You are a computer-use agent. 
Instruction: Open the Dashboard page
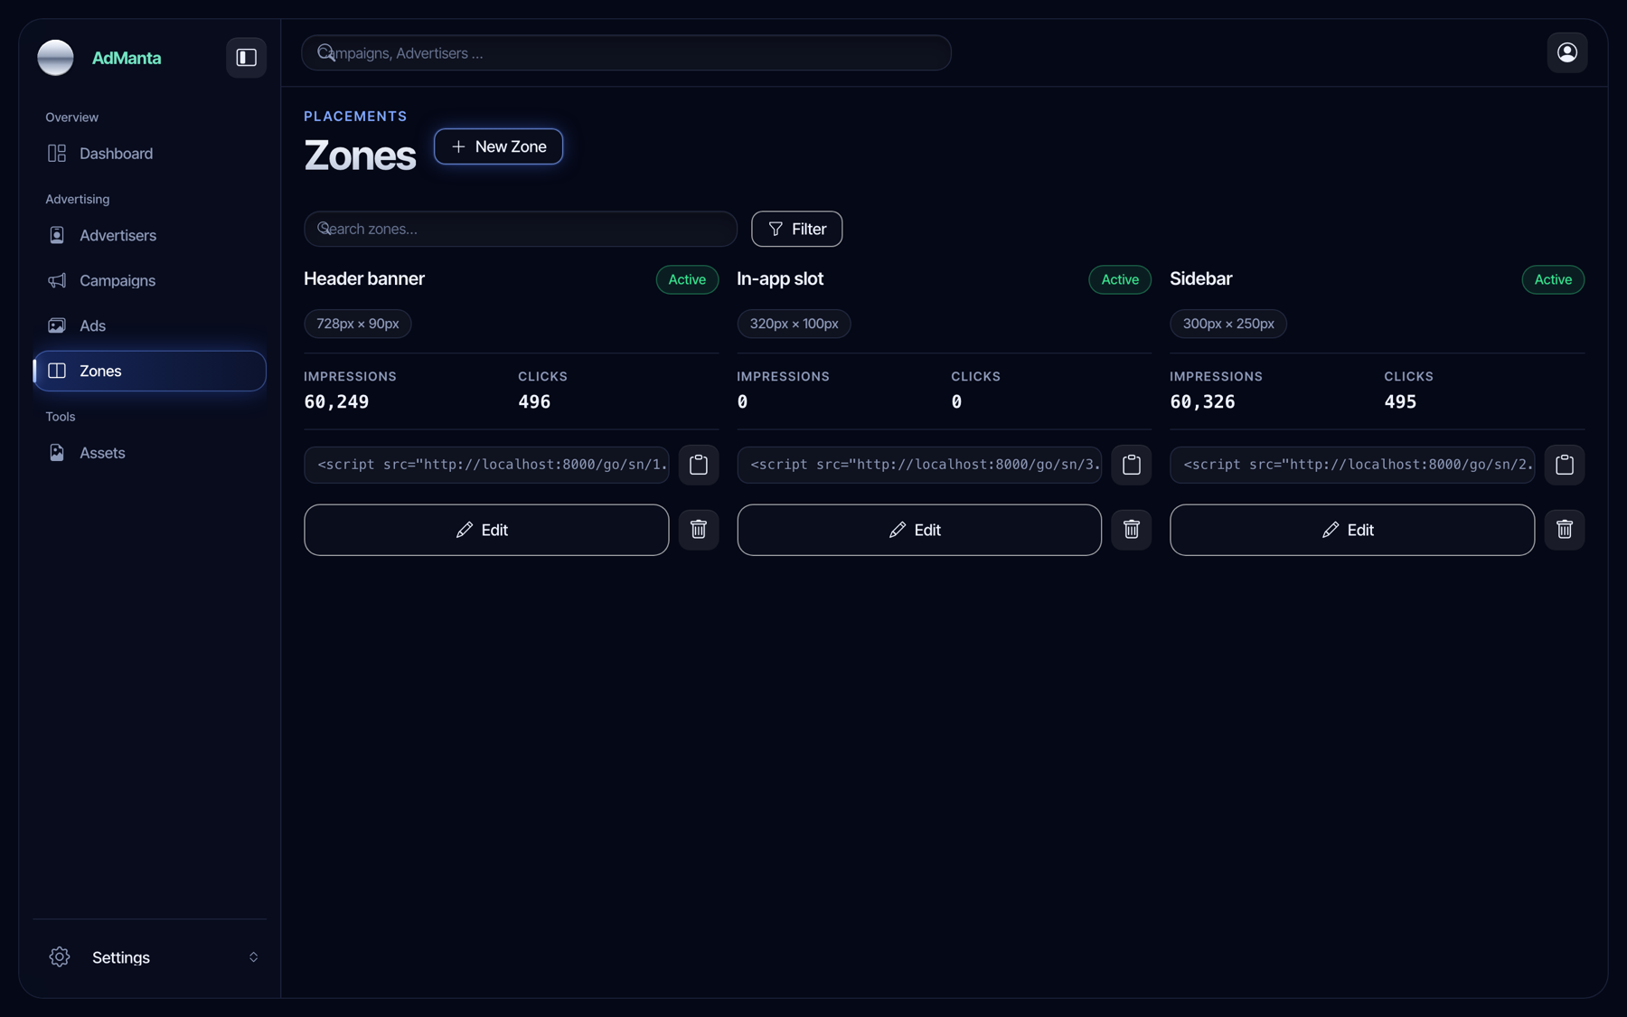150,154
